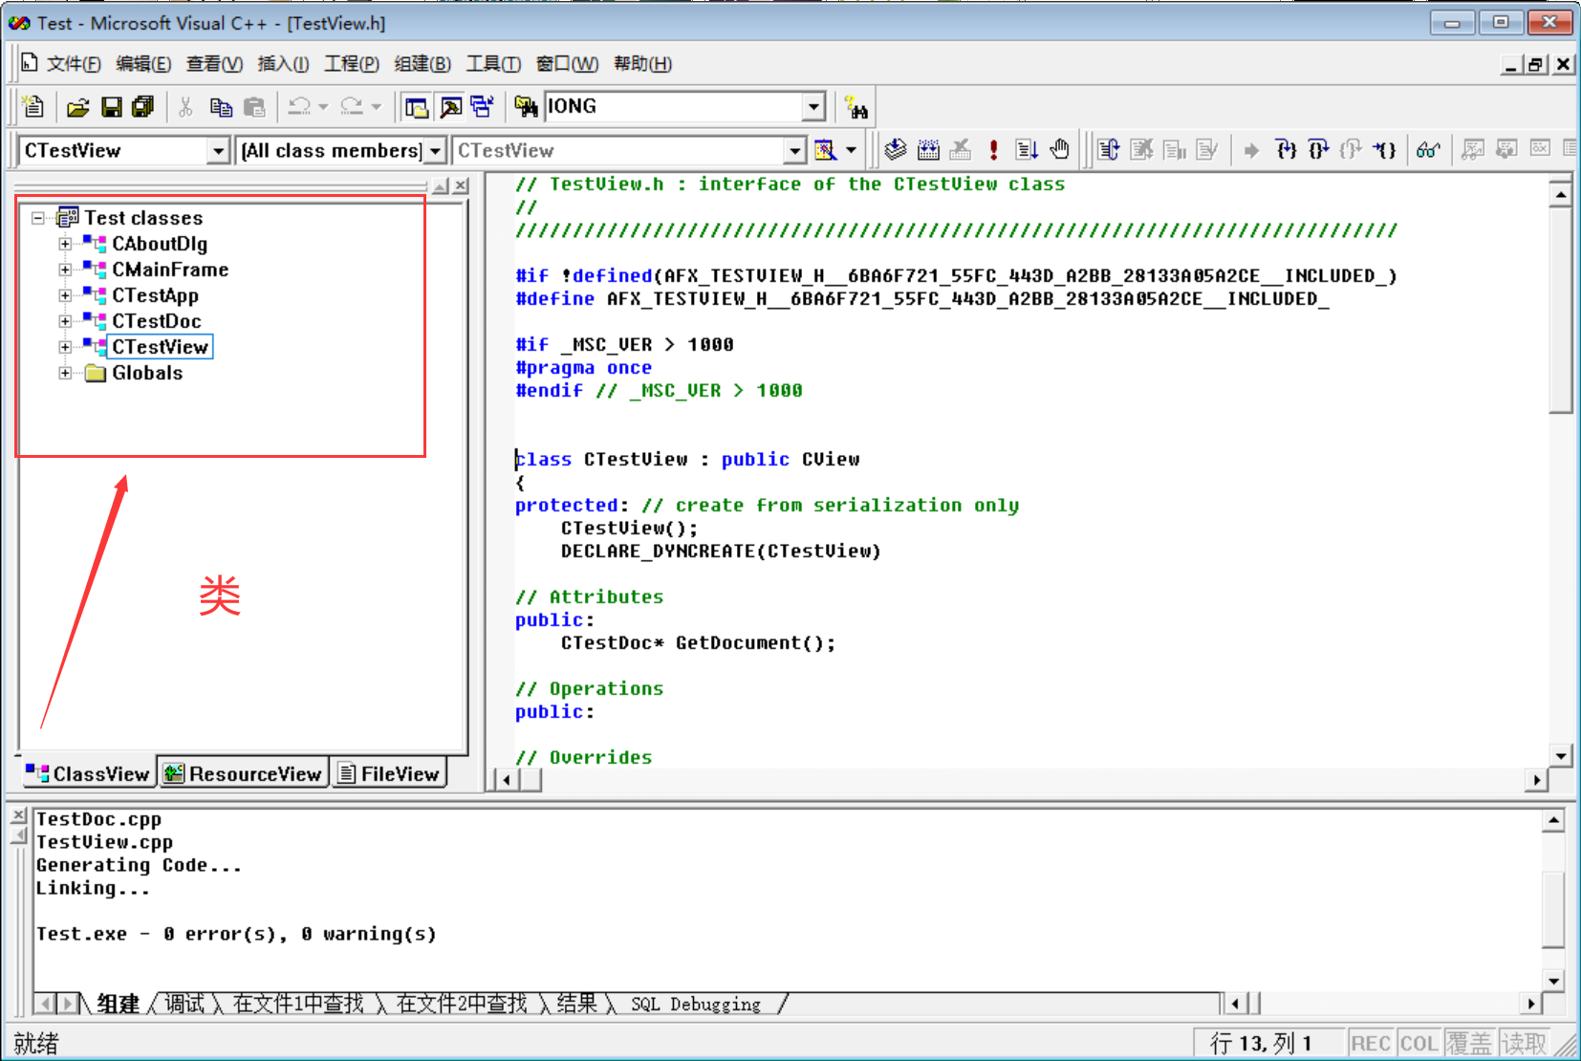This screenshot has width=1581, height=1061.
Task: Expand the CTestDoc class node
Action: tap(65, 321)
